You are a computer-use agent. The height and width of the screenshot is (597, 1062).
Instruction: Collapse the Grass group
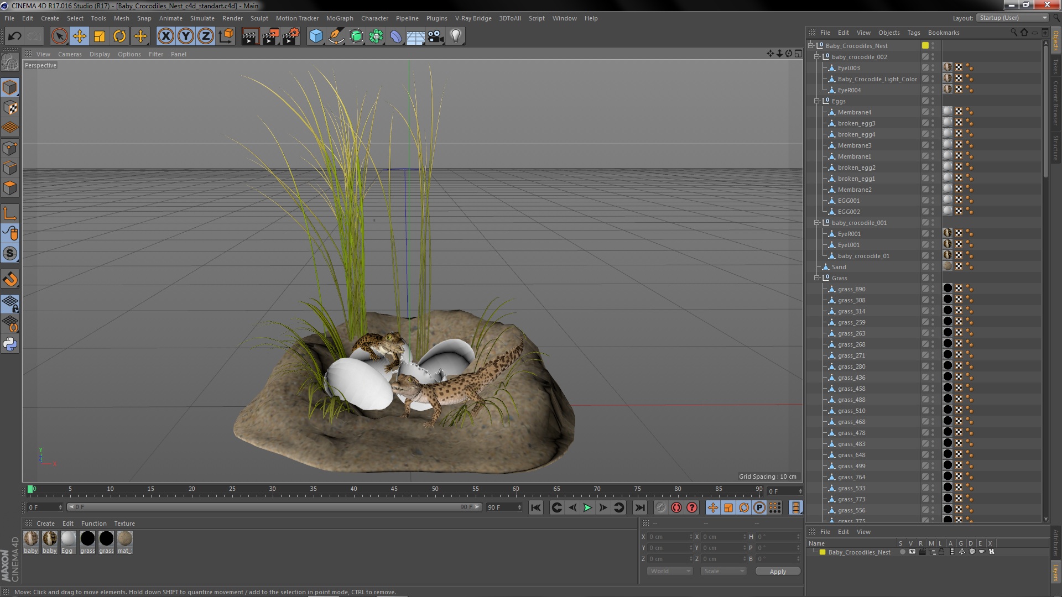pos(816,277)
